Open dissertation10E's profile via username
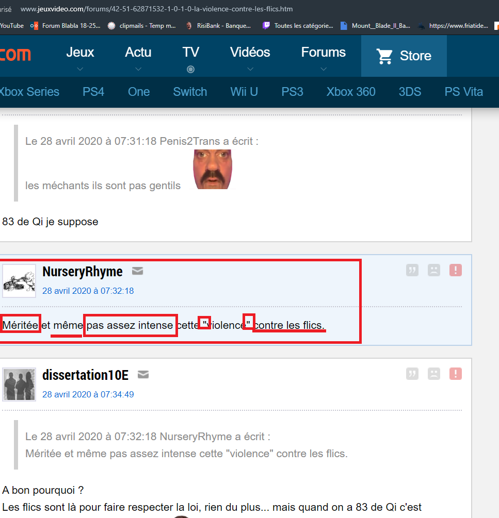Screen dimensions: 499x518 85,375
